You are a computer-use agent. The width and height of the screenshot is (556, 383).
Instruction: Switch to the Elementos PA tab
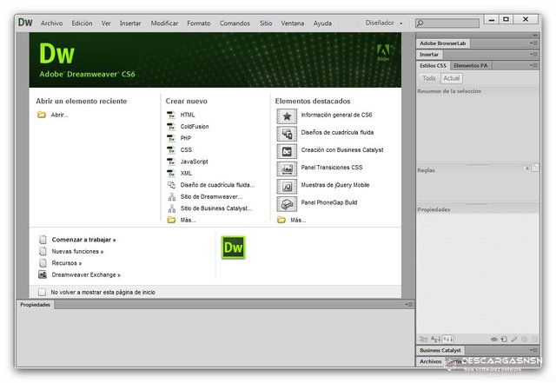pyautogui.click(x=471, y=66)
